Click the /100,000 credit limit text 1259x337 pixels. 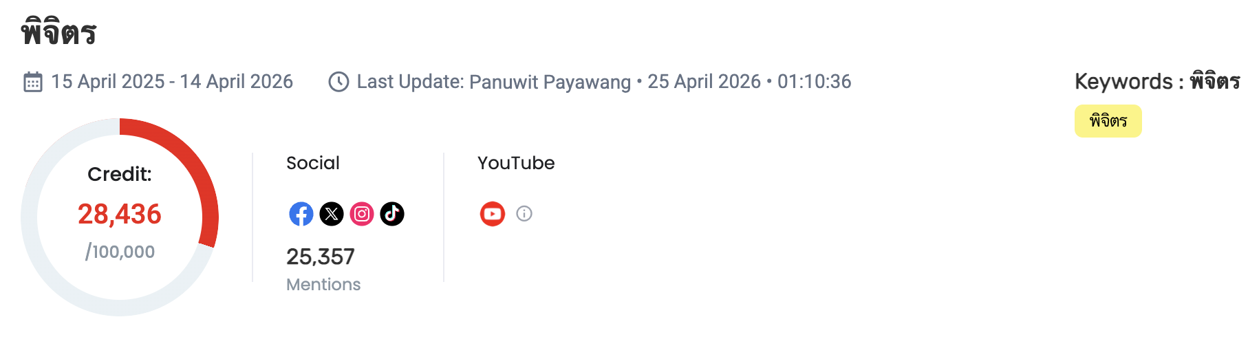[x=120, y=252]
